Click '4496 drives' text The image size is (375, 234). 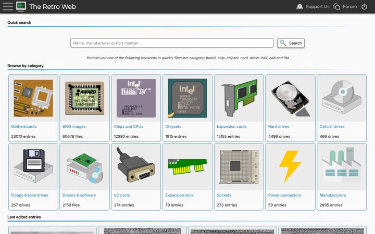tap(279, 137)
